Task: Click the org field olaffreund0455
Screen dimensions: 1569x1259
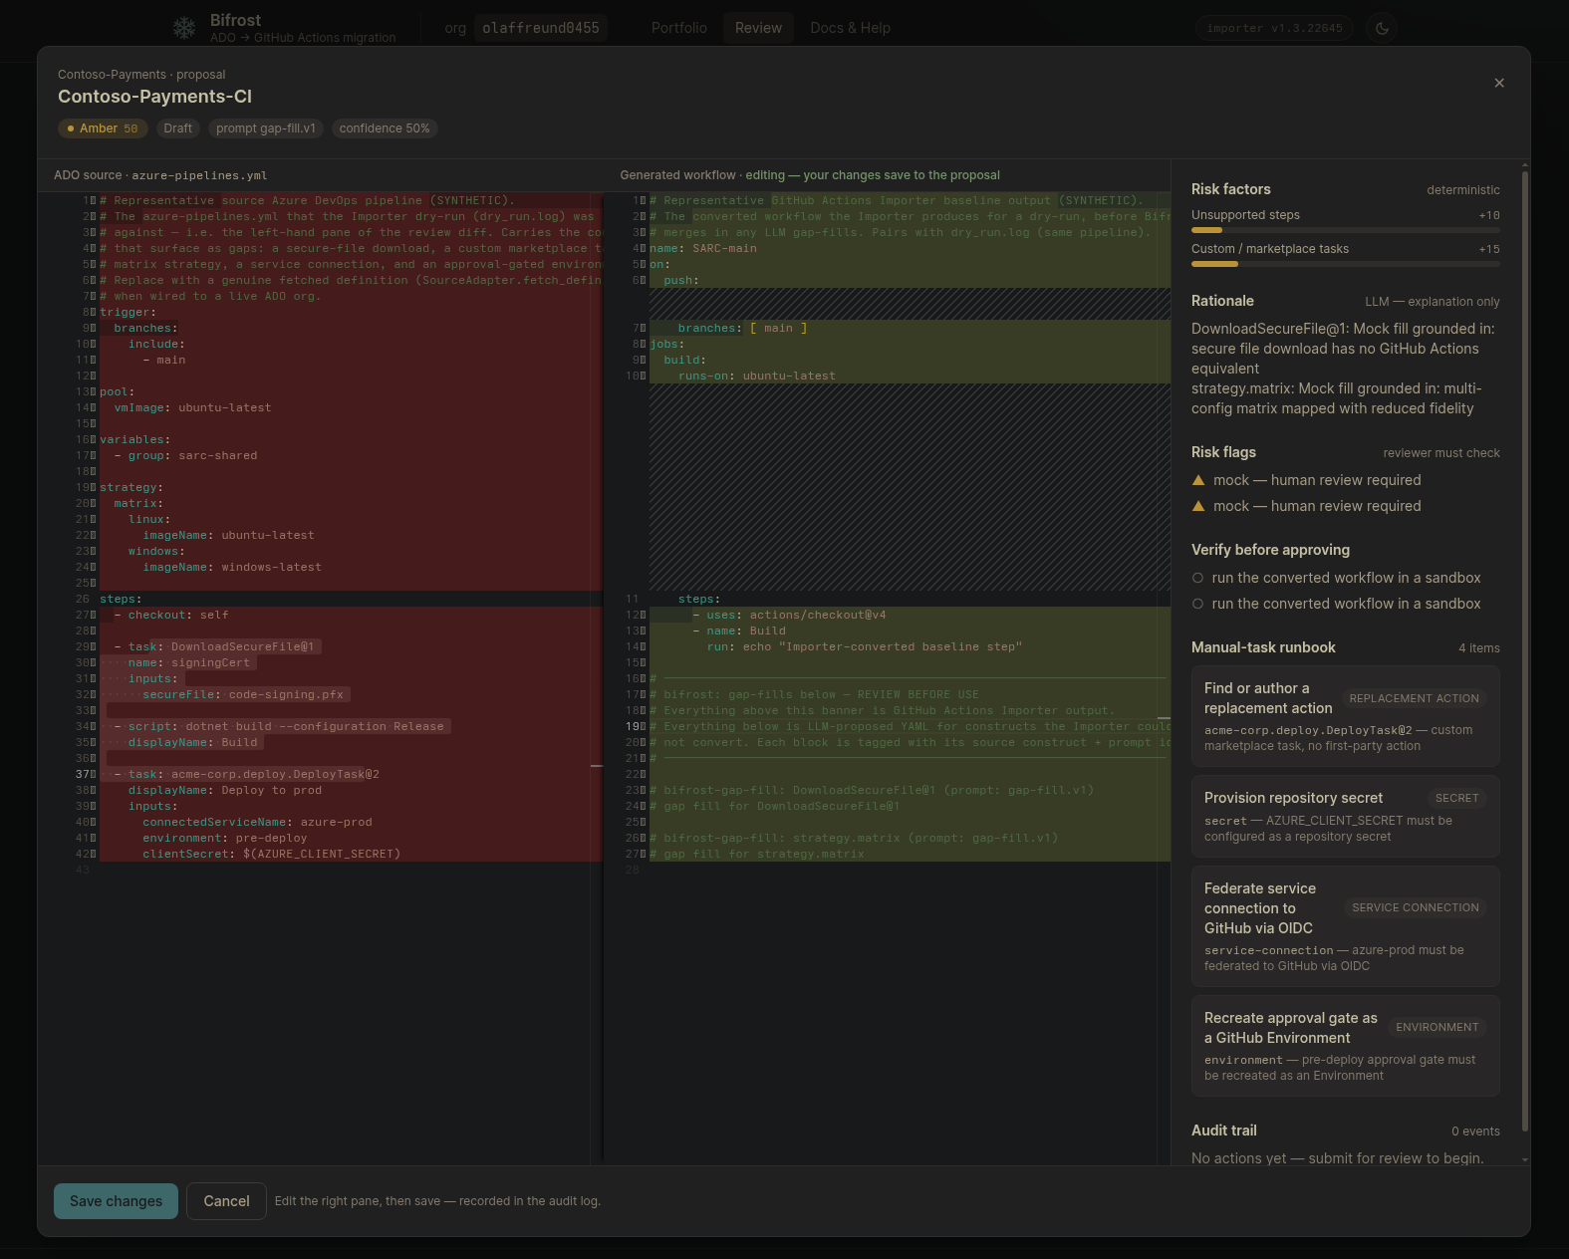Action: click(541, 28)
